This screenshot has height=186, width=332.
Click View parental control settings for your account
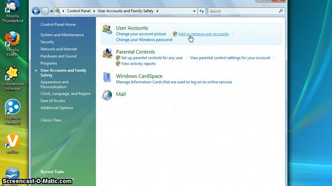point(230,58)
